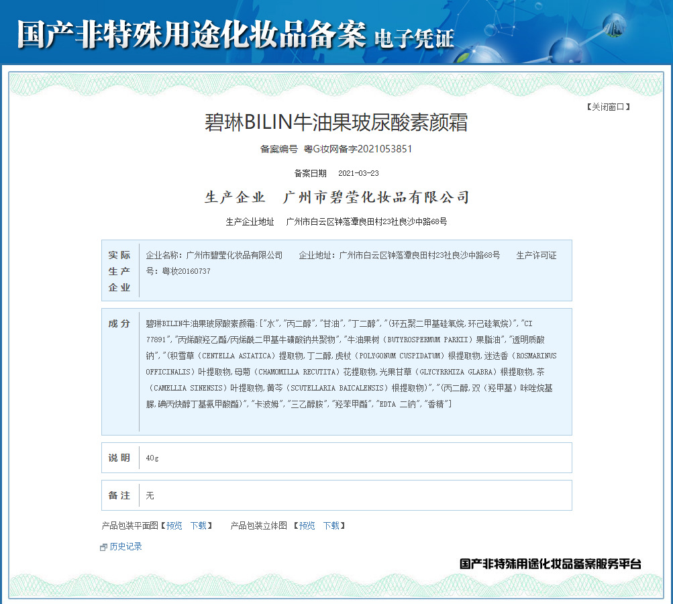The width and height of the screenshot is (673, 604).
Task: Click the 40g description value
Action: 152,458
